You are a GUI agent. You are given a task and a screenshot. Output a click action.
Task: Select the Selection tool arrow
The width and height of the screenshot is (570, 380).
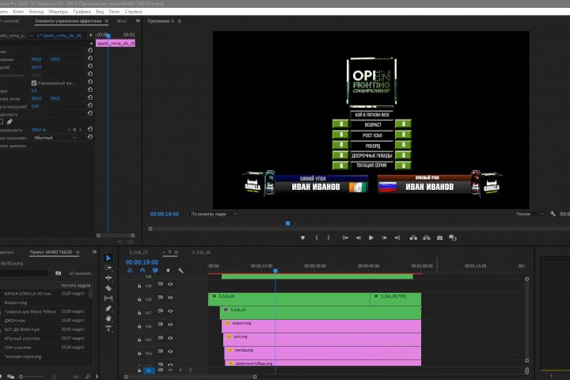point(108,258)
